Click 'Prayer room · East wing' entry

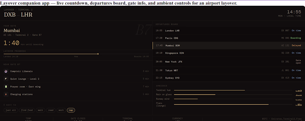pos(25,87)
